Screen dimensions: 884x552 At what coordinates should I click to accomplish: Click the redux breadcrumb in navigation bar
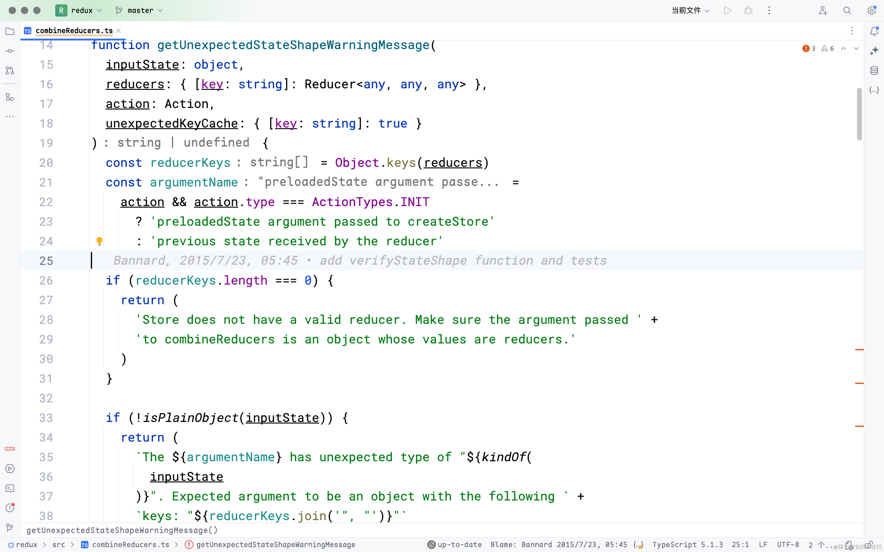pyautogui.click(x=23, y=544)
